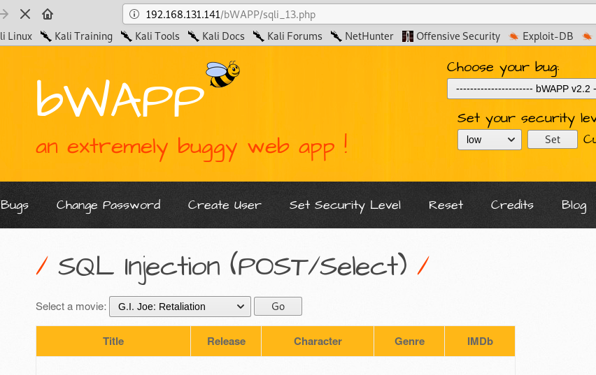Open the Kali Tools bookmark
596x375 pixels.
pos(150,36)
